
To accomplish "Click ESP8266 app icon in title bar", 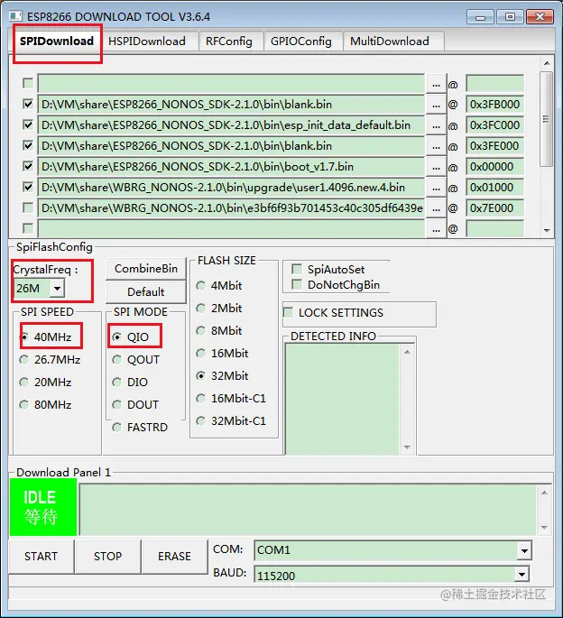I will 15,16.
